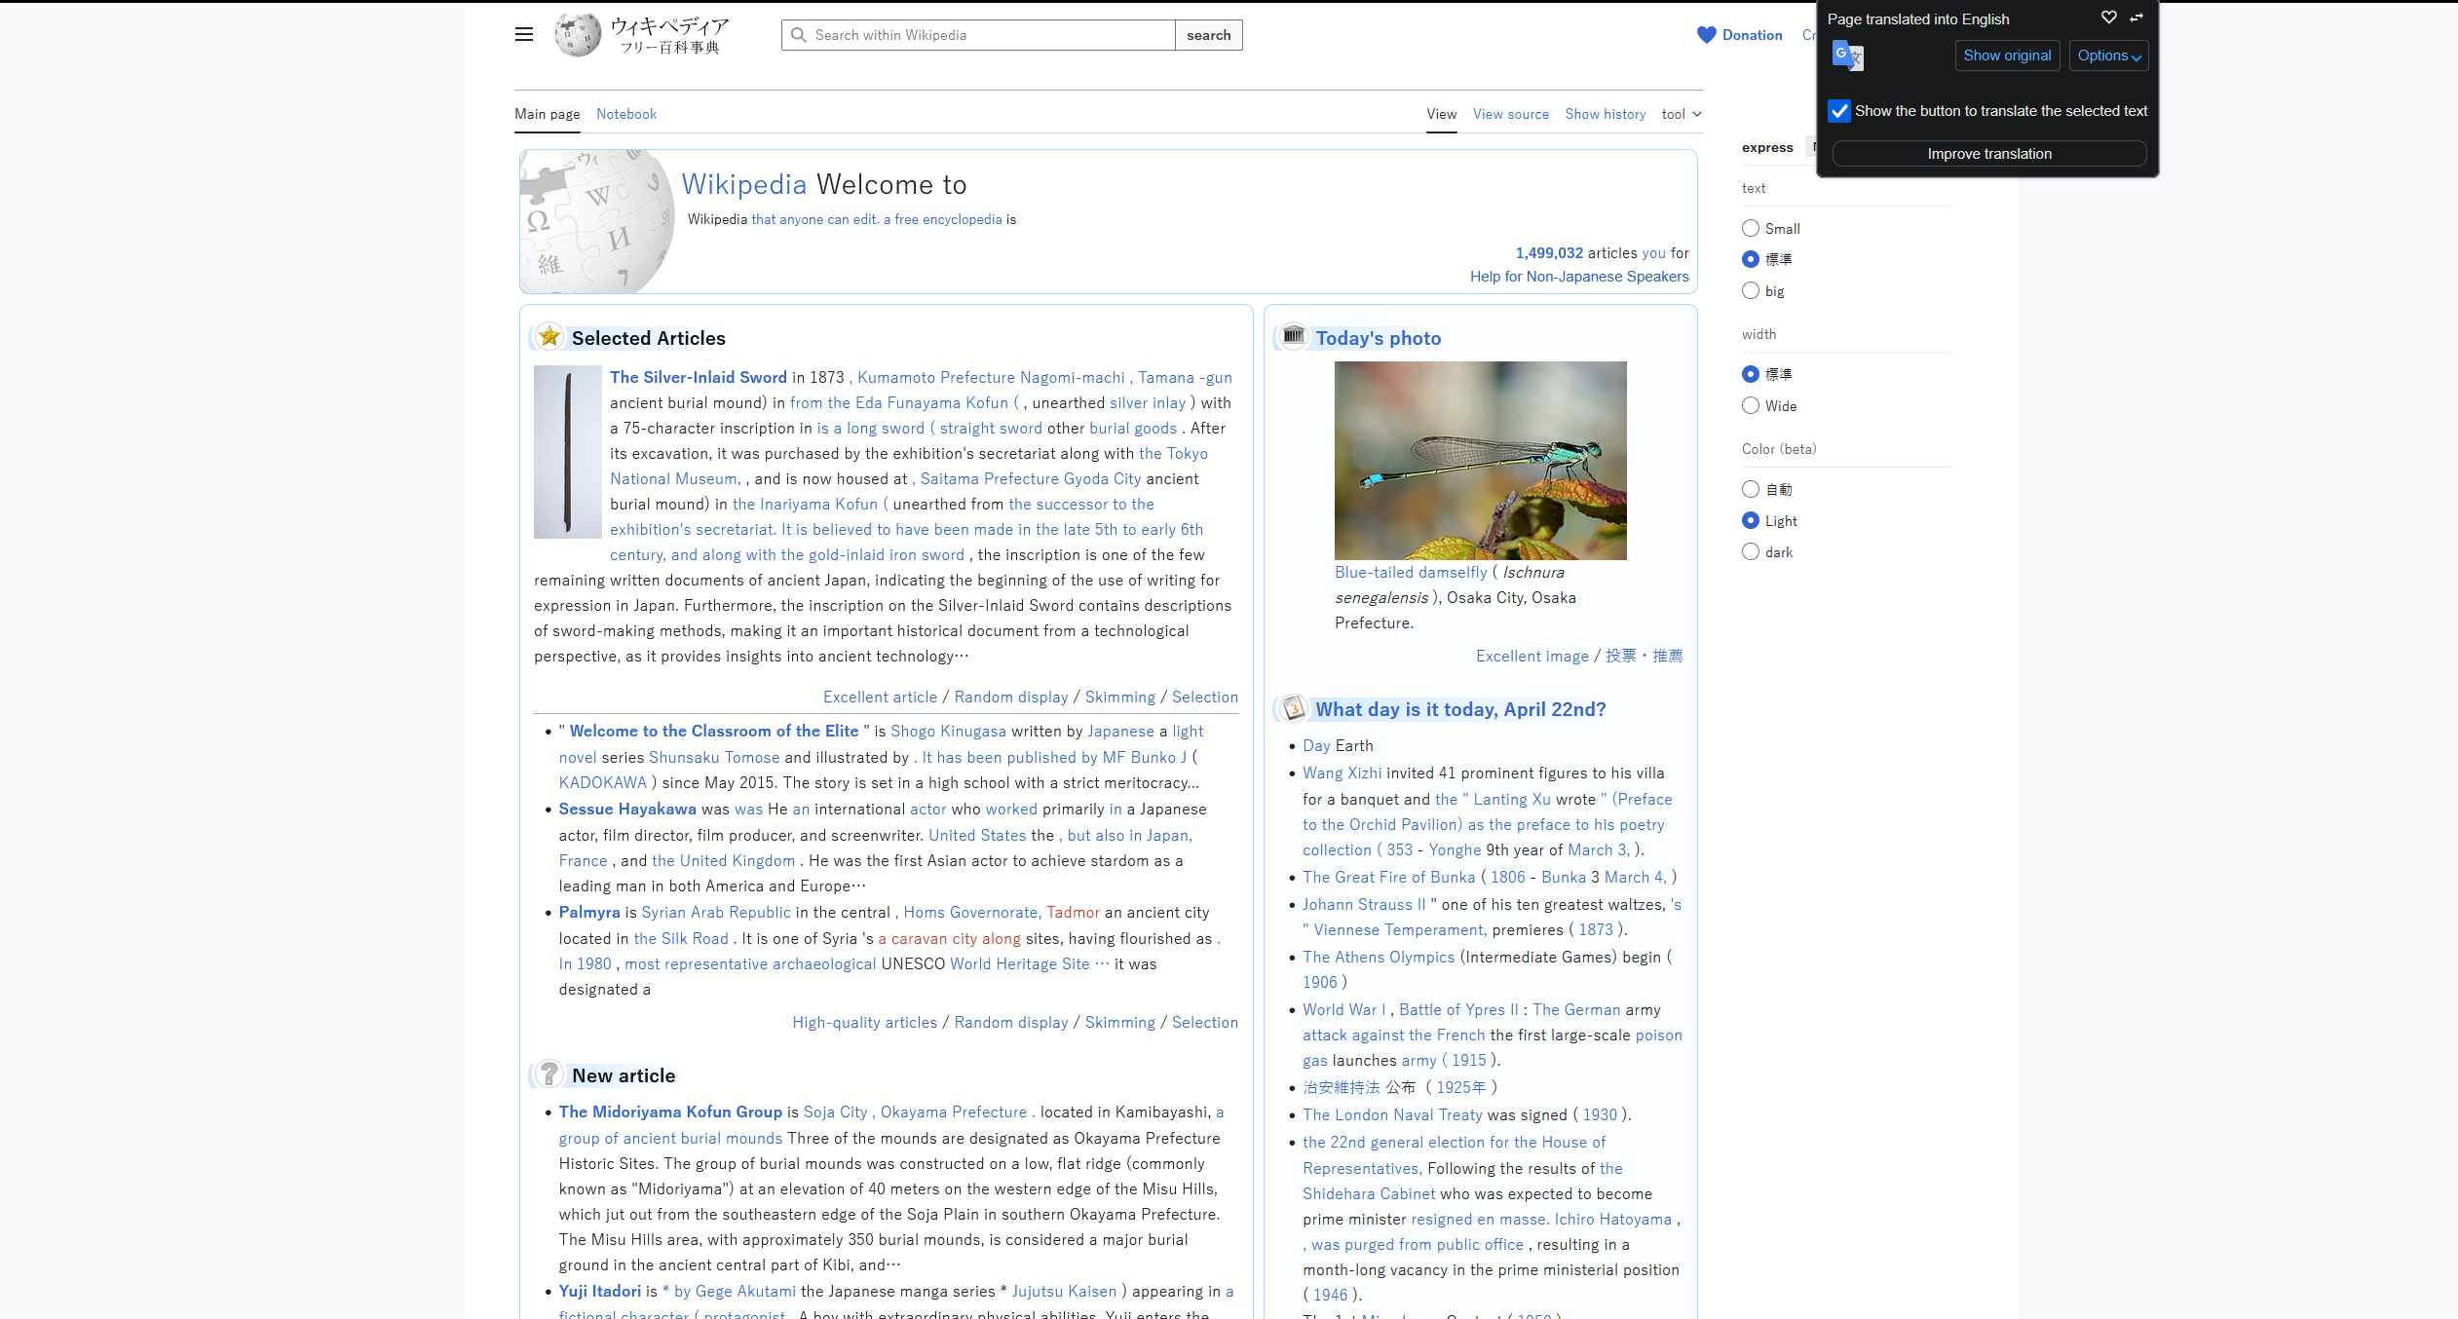Open the Wikipedia link in welcome heading

[744, 184]
